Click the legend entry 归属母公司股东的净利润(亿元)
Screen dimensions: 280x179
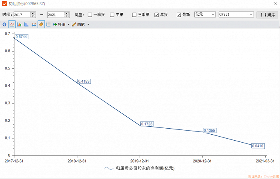(139, 168)
